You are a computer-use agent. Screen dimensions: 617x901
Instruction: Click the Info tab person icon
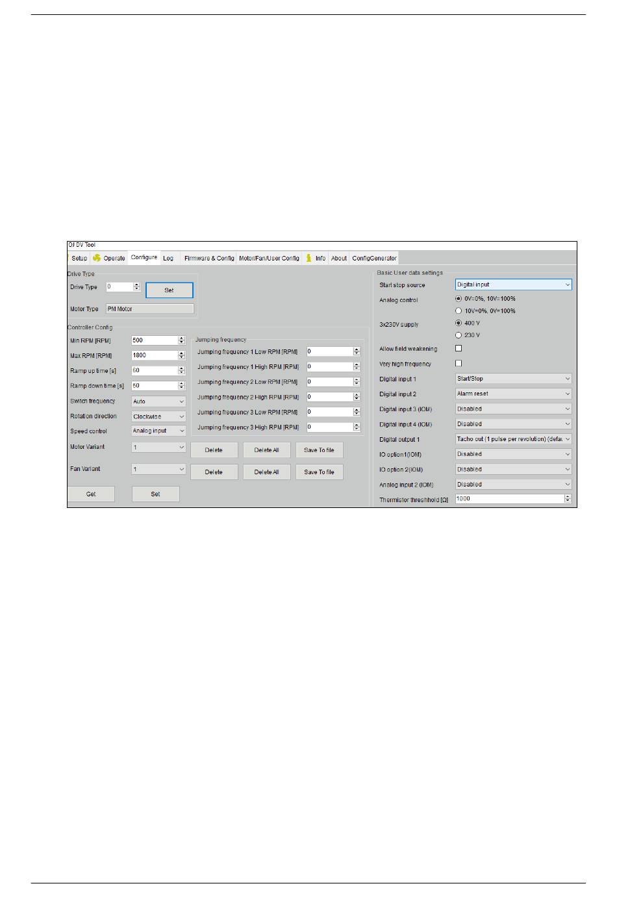pyautogui.click(x=309, y=258)
